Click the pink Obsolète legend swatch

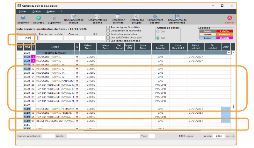[225, 38]
